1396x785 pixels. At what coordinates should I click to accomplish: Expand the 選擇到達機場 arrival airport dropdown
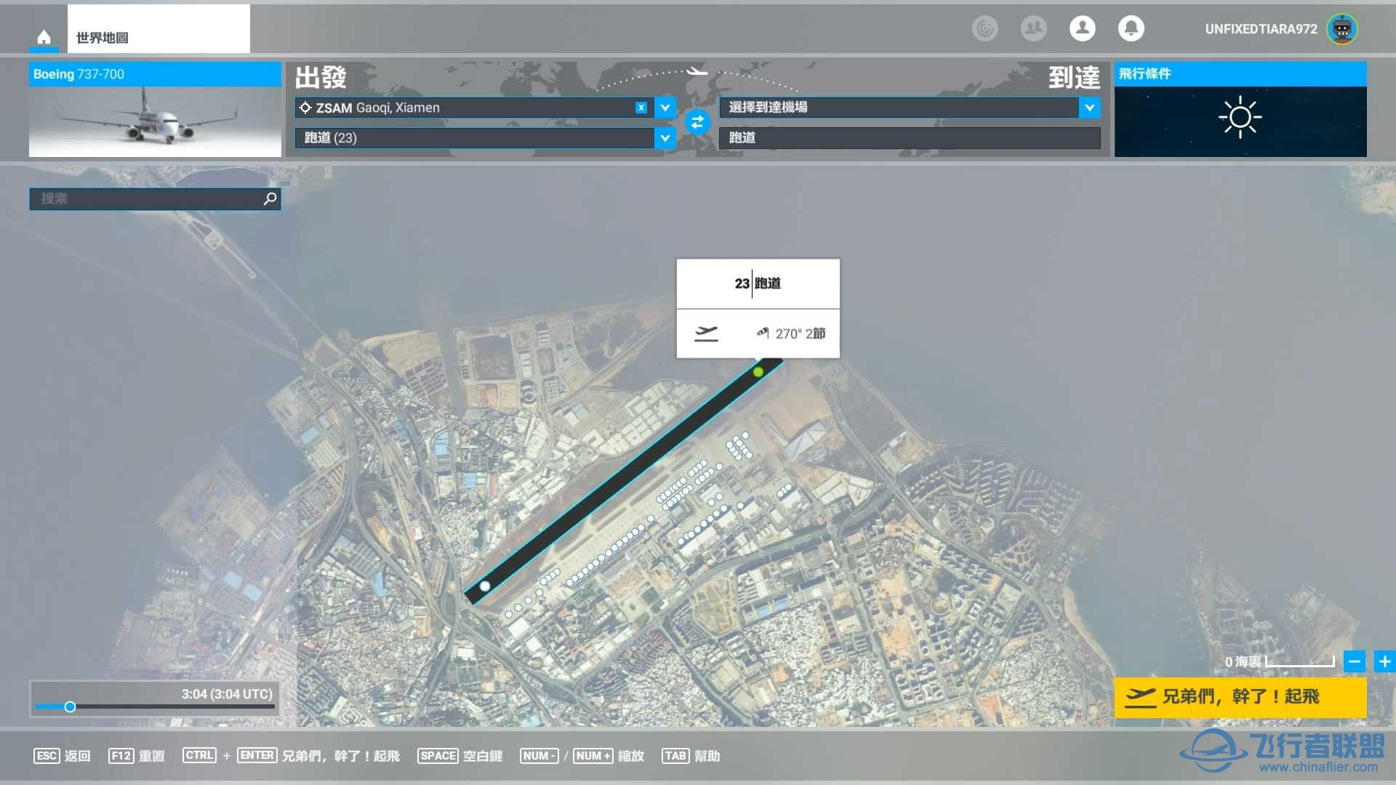point(1089,108)
